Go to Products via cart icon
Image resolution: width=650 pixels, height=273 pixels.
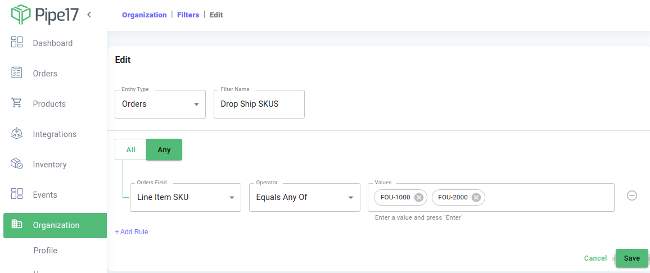coord(16,103)
